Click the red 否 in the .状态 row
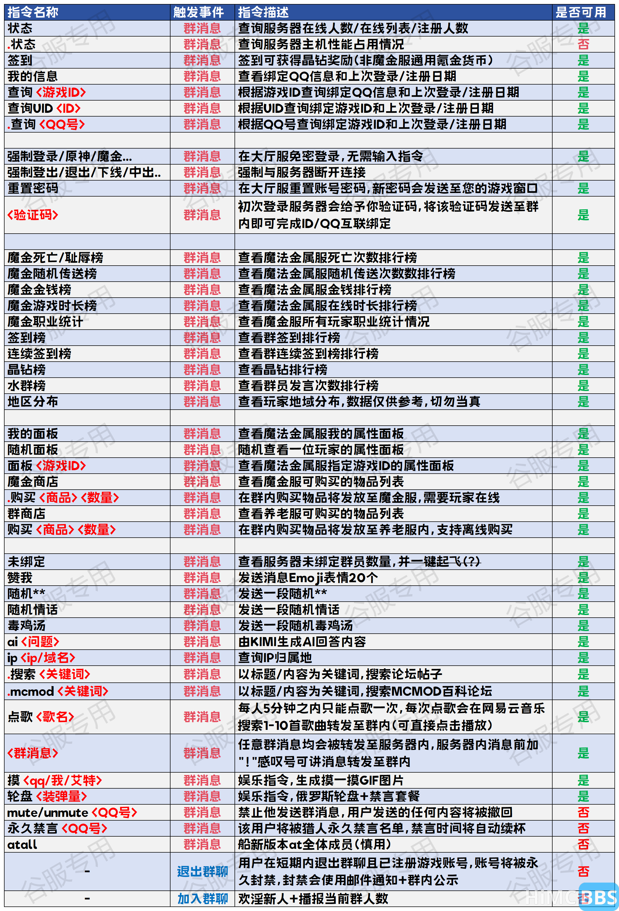The image size is (619, 911). (x=583, y=44)
